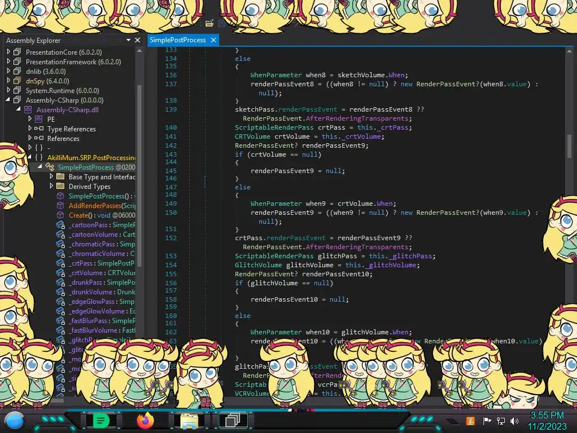Expand the dnSpy assembly node
The width and height of the screenshot is (577, 433).
[8, 81]
